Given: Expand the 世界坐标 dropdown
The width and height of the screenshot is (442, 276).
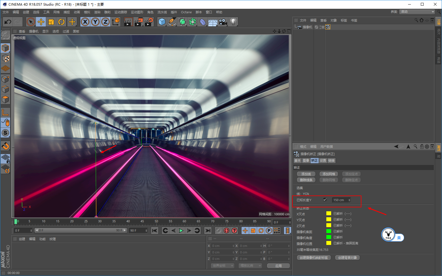Looking at the screenshot, I should (223, 266).
